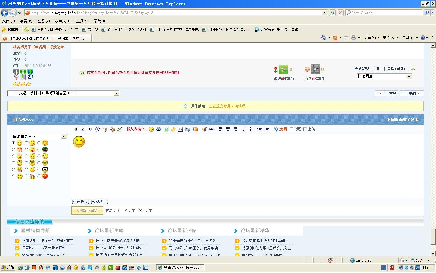Select the center align icon
Viewport: 436px width, 273px height.
click(x=228, y=129)
